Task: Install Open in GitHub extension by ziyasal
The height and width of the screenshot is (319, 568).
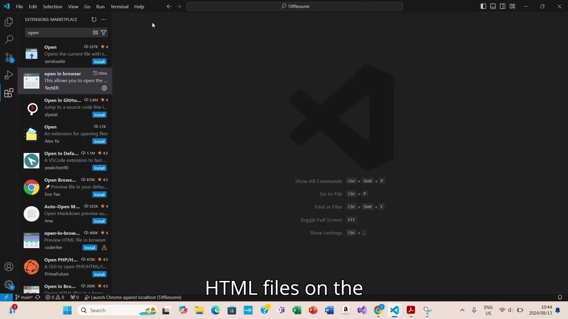Action: coord(99,115)
